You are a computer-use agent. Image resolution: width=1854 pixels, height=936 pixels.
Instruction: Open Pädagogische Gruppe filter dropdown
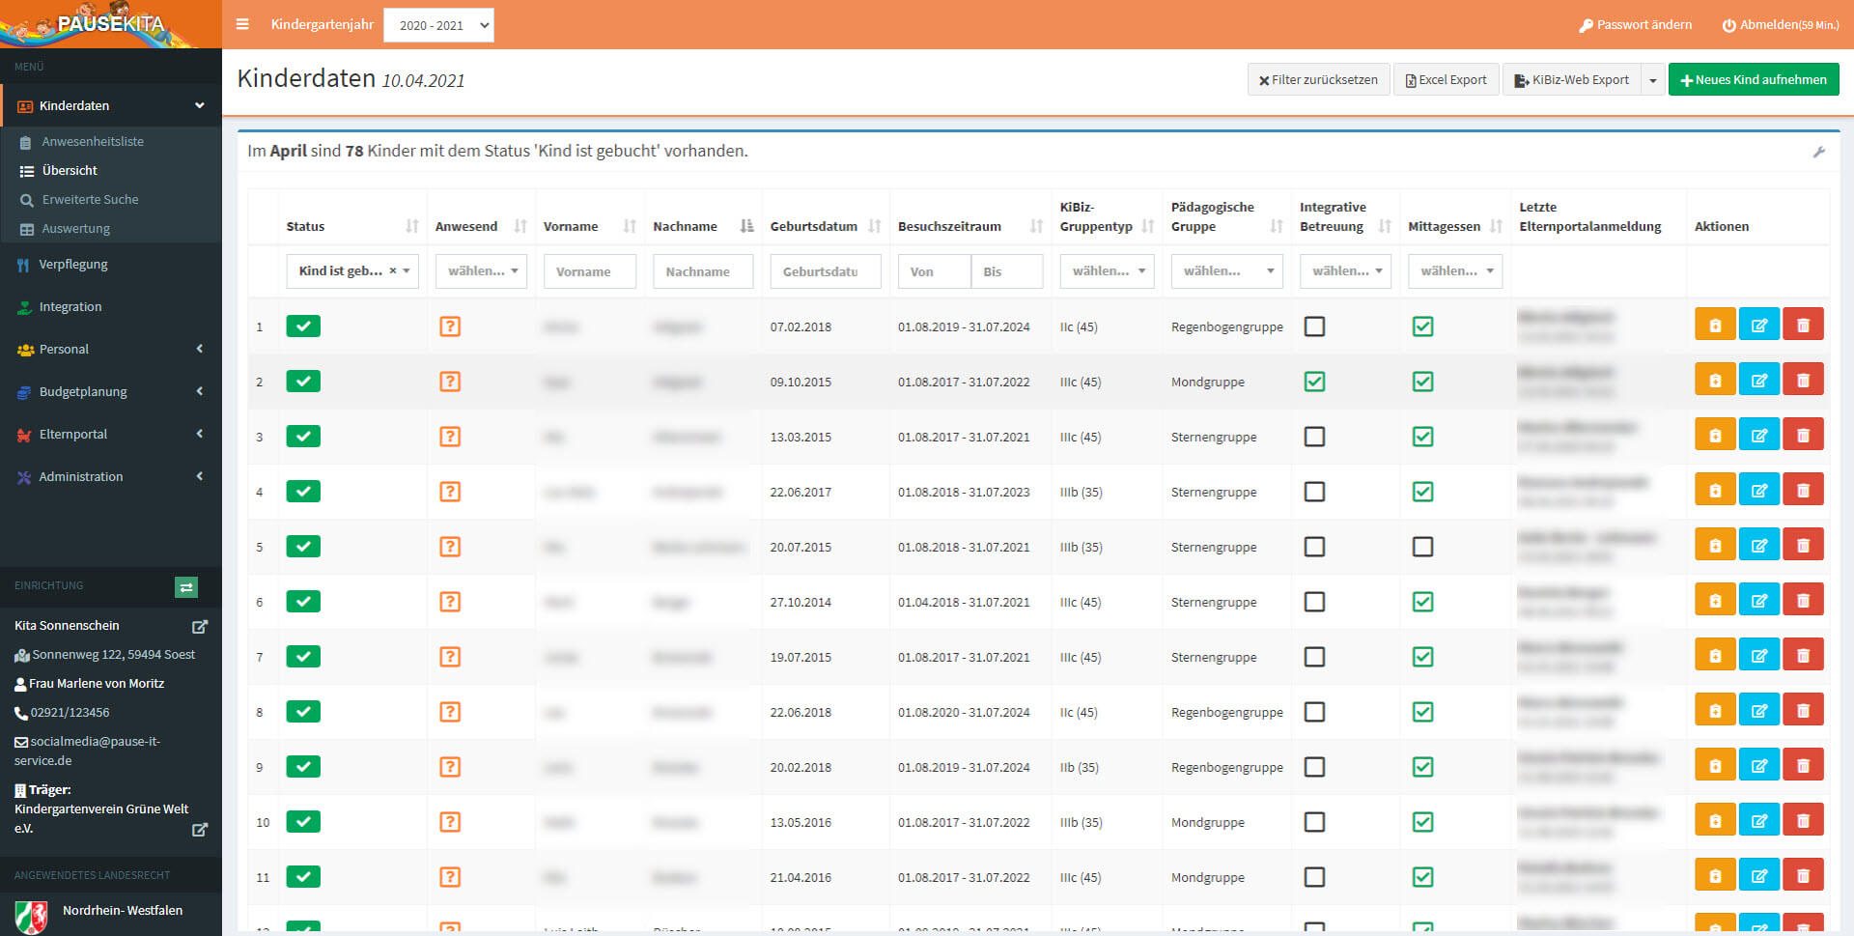click(1226, 271)
